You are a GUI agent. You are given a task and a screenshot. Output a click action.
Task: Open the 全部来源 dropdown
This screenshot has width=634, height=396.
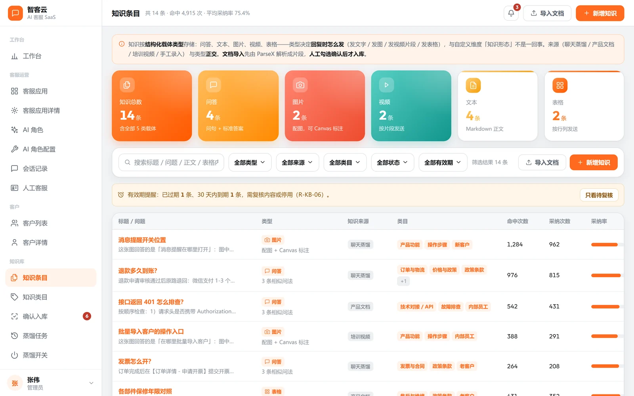[297, 162]
